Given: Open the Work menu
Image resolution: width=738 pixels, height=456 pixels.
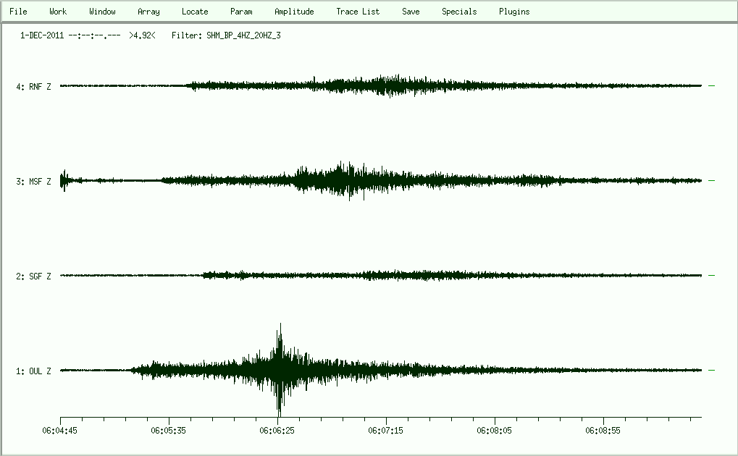Looking at the screenshot, I should (x=58, y=12).
